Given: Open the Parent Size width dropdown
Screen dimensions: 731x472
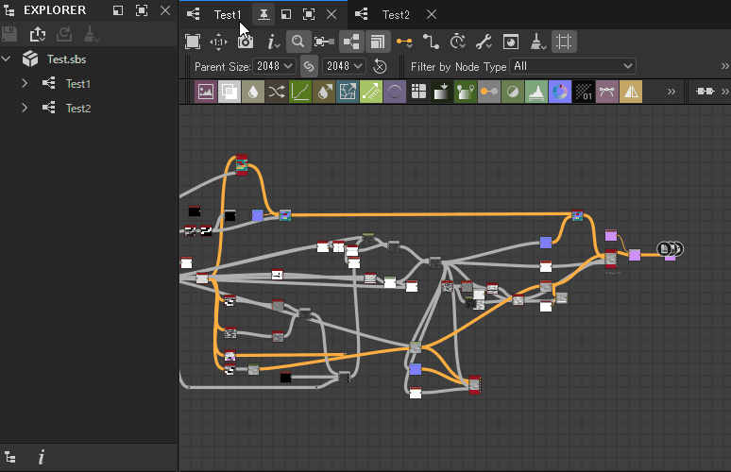Looking at the screenshot, I should pos(274,66).
